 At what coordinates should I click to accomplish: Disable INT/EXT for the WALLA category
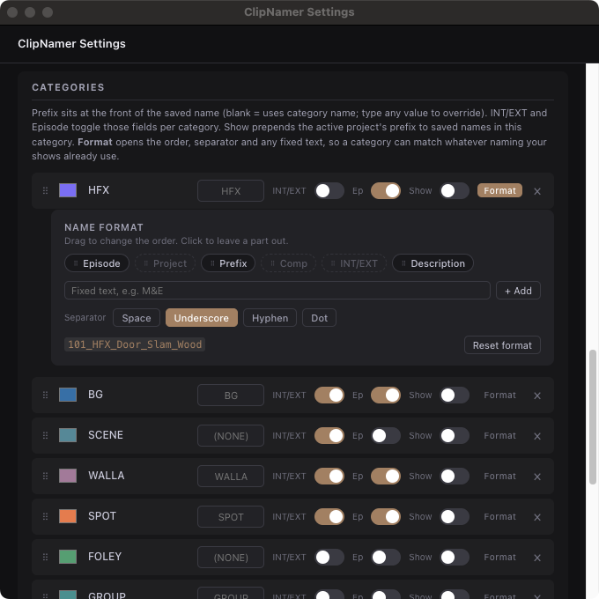(x=329, y=476)
